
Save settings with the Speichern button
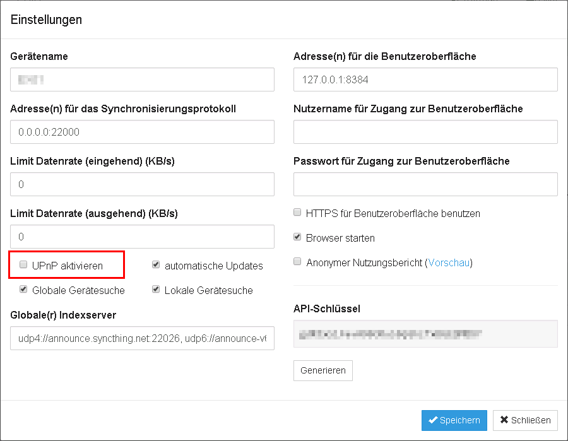(x=454, y=420)
